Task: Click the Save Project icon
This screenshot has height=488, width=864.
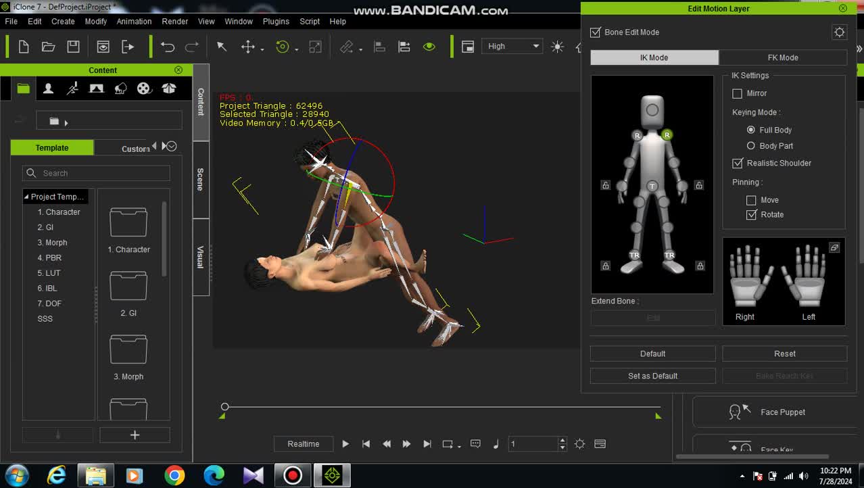Action: (x=73, y=47)
